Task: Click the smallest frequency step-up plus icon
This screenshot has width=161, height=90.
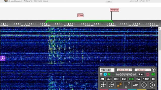Action: (x=128, y=74)
